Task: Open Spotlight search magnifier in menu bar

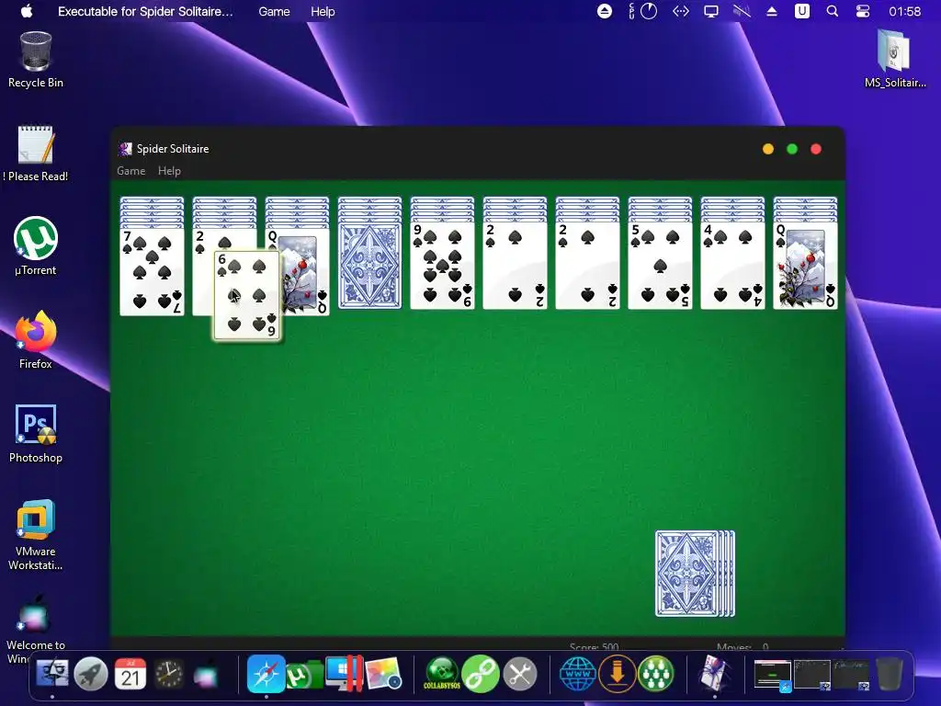Action: pos(833,11)
